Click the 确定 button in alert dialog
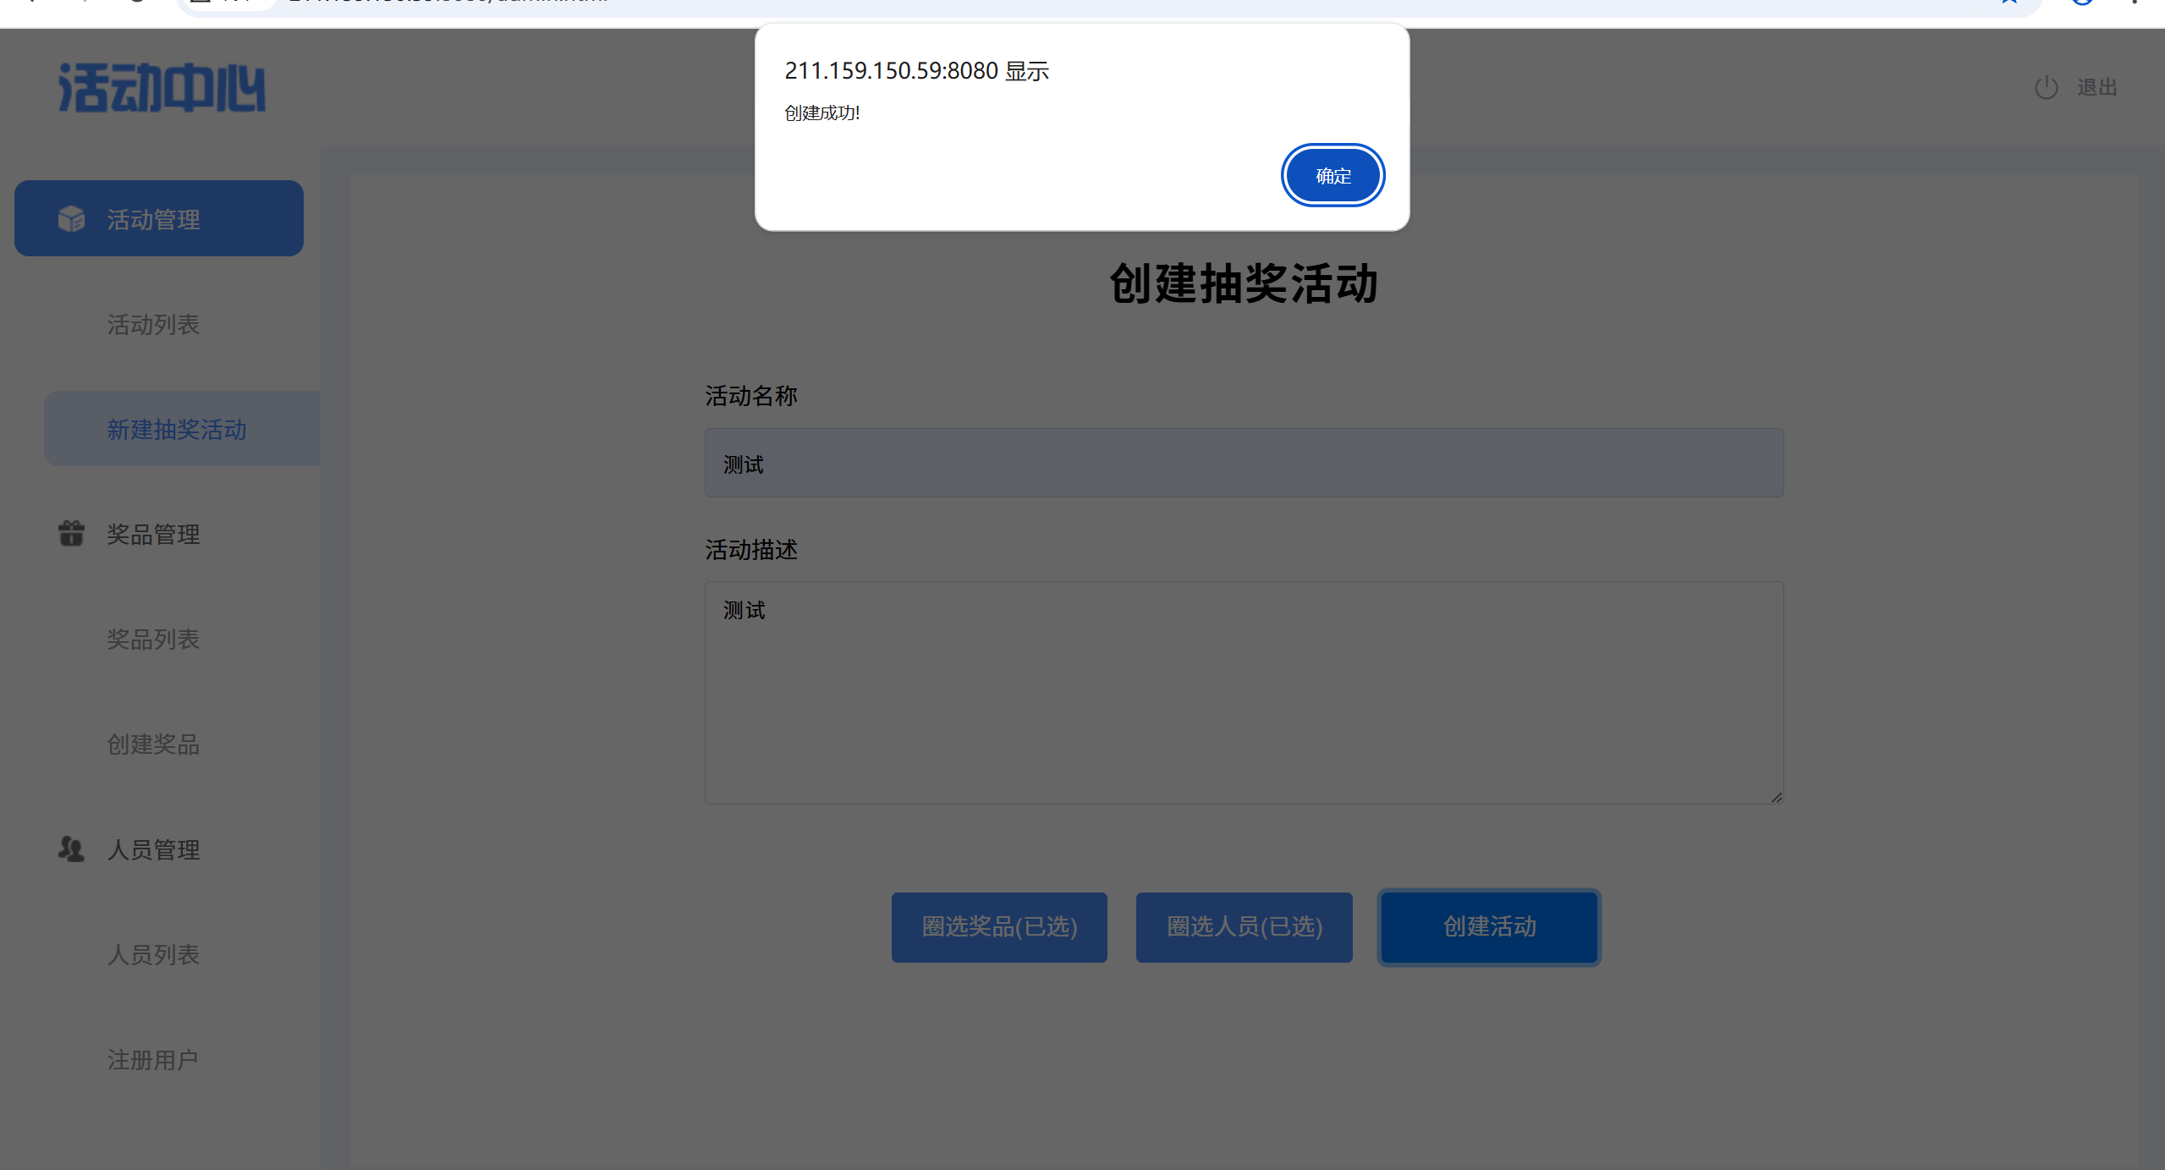2165x1170 pixels. tap(1333, 176)
